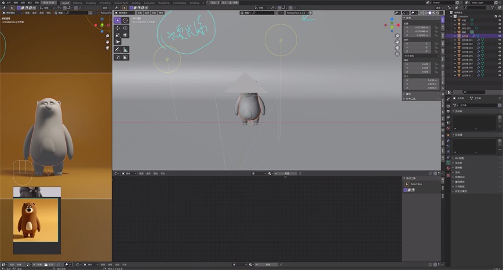The width and height of the screenshot is (503, 270).
Task: Click the scale Z value field
Action: point(417,72)
